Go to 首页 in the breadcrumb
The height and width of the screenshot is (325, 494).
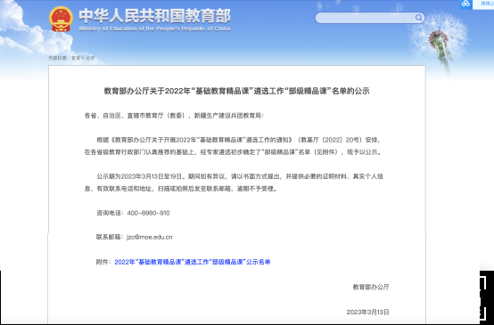(x=76, y=58)
